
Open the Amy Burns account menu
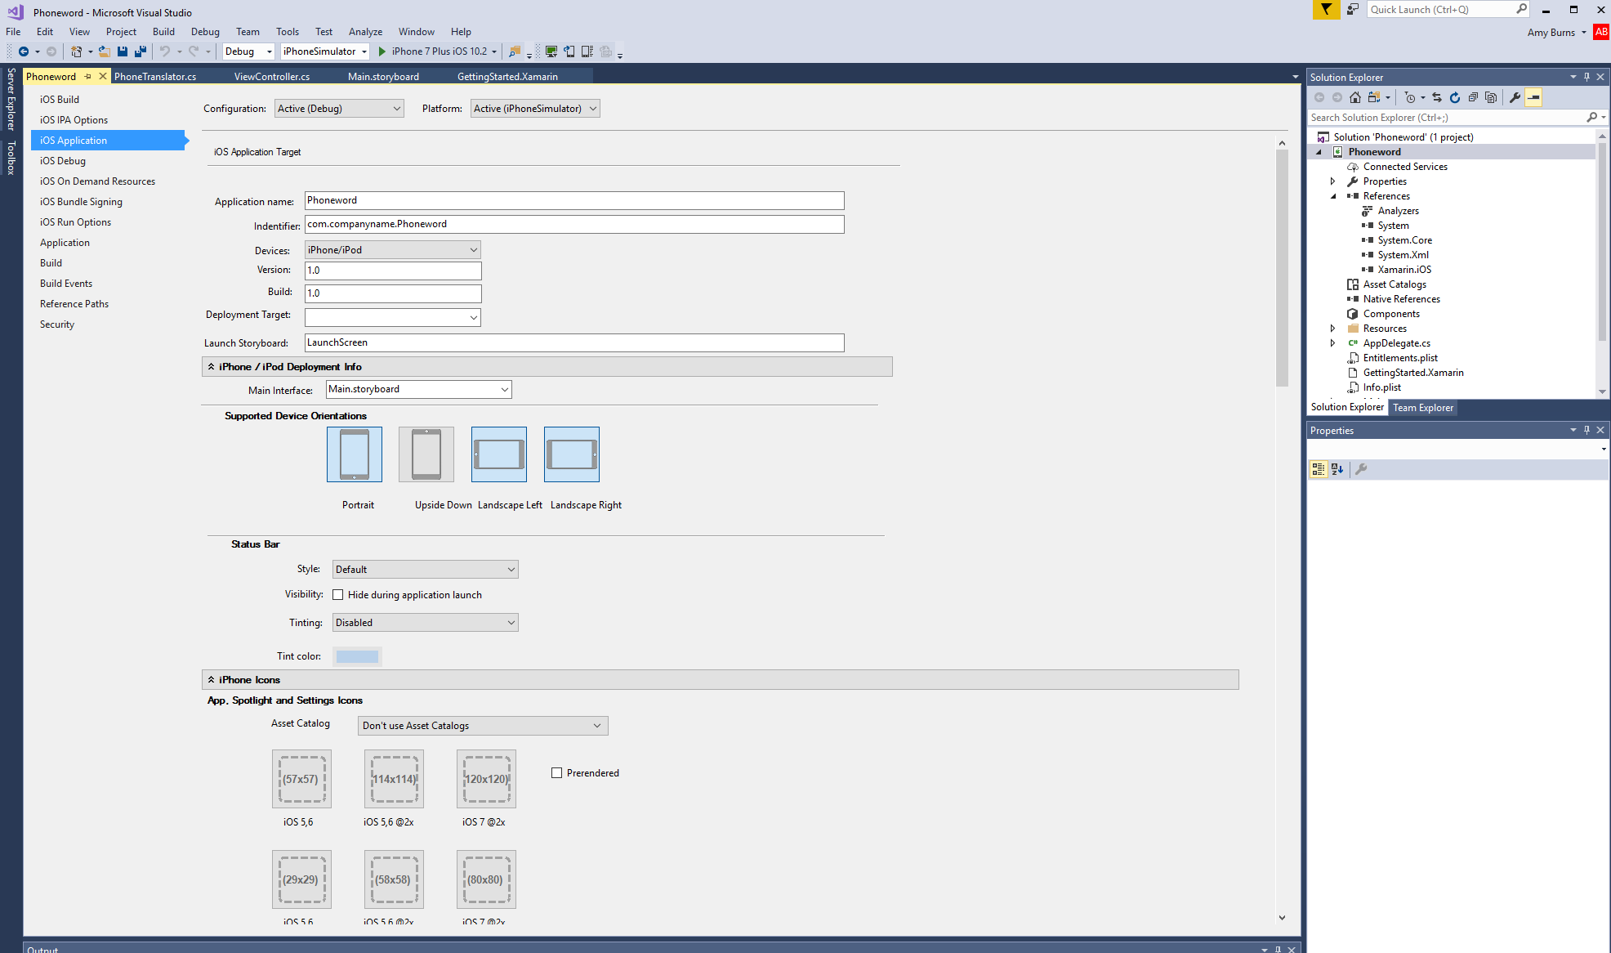(1556, 33)
